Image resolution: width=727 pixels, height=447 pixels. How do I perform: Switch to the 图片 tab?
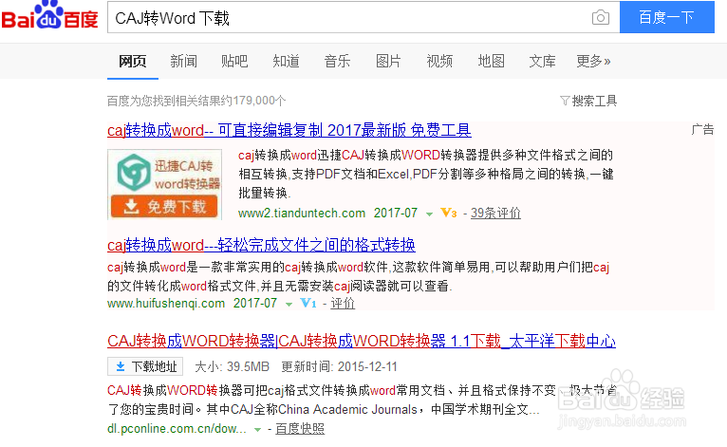click(388, 61)
